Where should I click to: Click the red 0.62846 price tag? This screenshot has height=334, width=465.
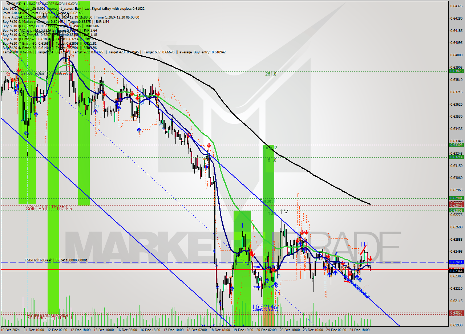point(456,205)
